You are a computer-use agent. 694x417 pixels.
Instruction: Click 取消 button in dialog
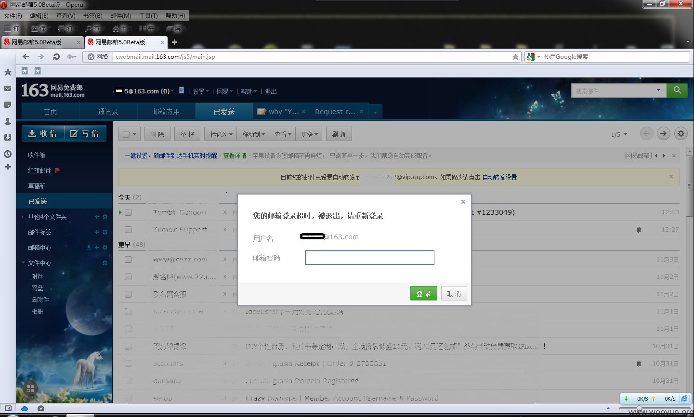[454, 293]
